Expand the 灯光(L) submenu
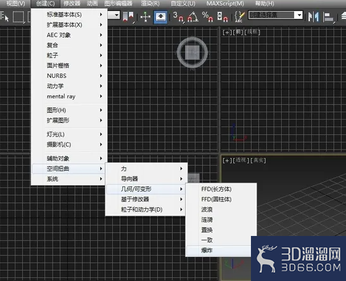The height and width of the screenshot is (281, 346). click(x=69, y=134)
